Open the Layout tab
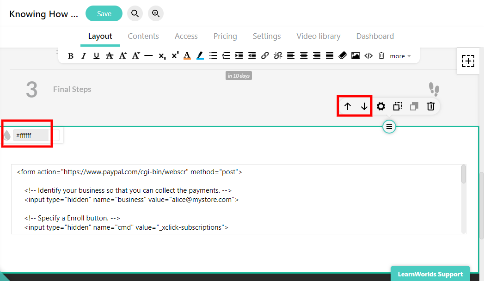 point(100,37)
